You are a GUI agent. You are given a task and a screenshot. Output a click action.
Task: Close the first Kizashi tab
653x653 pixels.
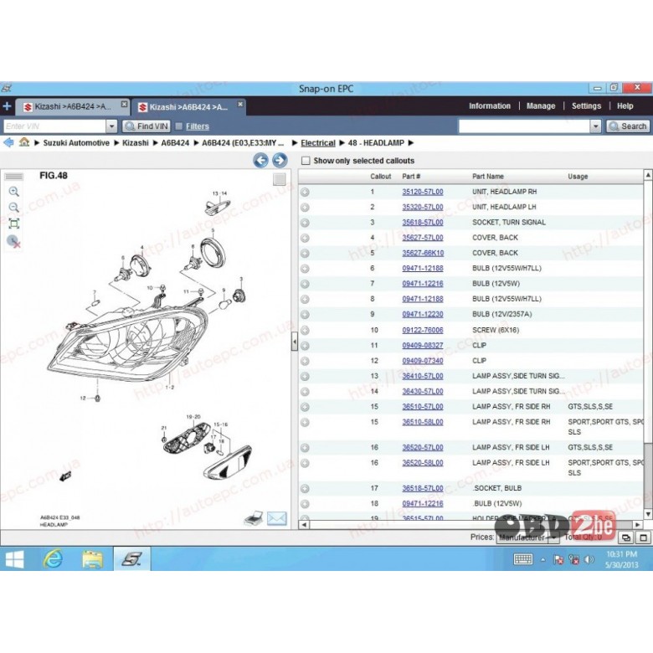(124, 104)
